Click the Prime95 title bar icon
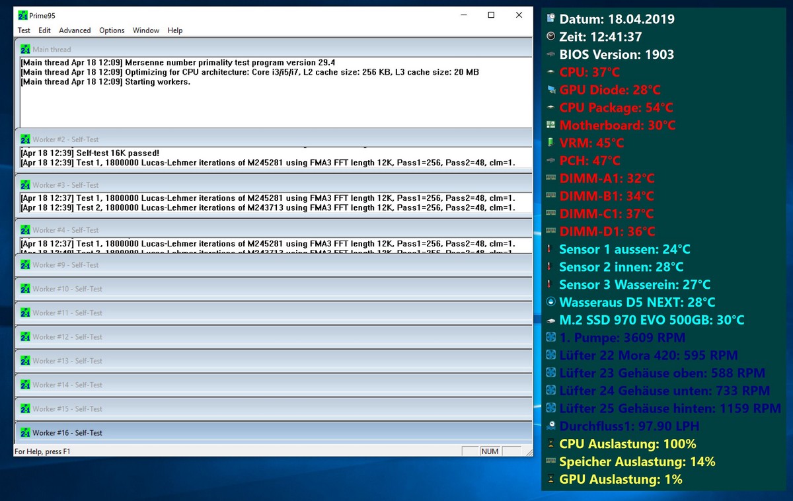 point(22,15)
